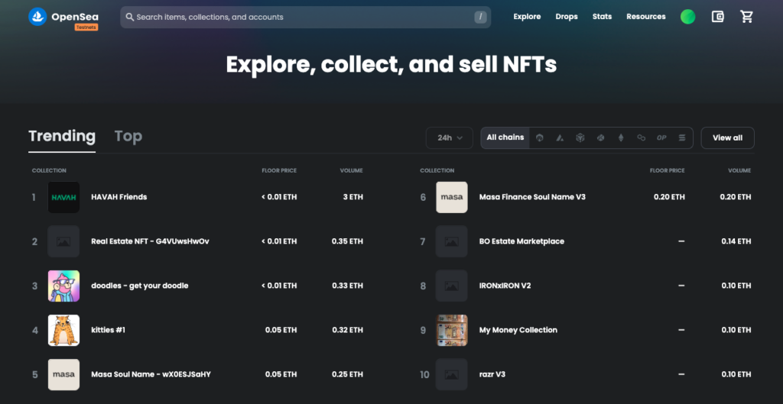Filter by Polygon chain-link icon
The height and width of the screenshot is (404, 783).
[x=642, y=137]
